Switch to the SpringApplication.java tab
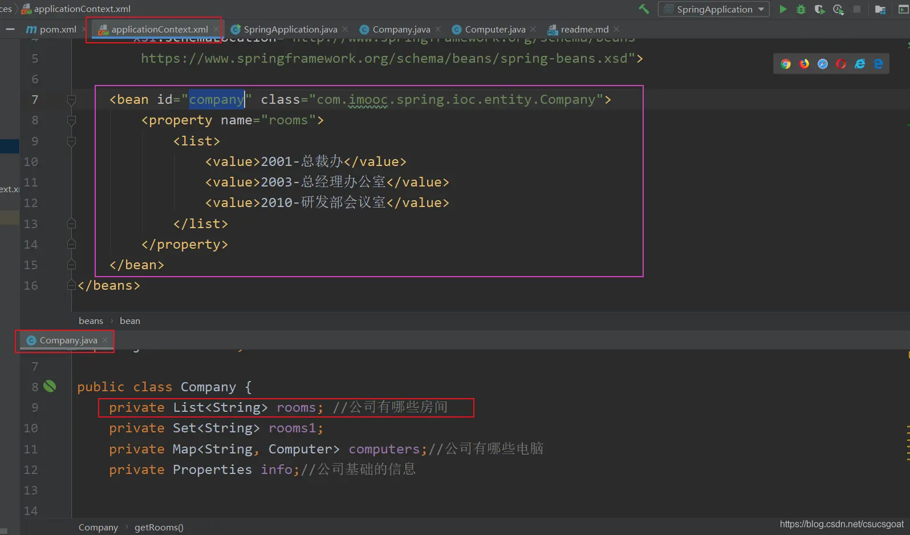Image resolution: width=910 pixels, height=535 pixels. [290, 29]
